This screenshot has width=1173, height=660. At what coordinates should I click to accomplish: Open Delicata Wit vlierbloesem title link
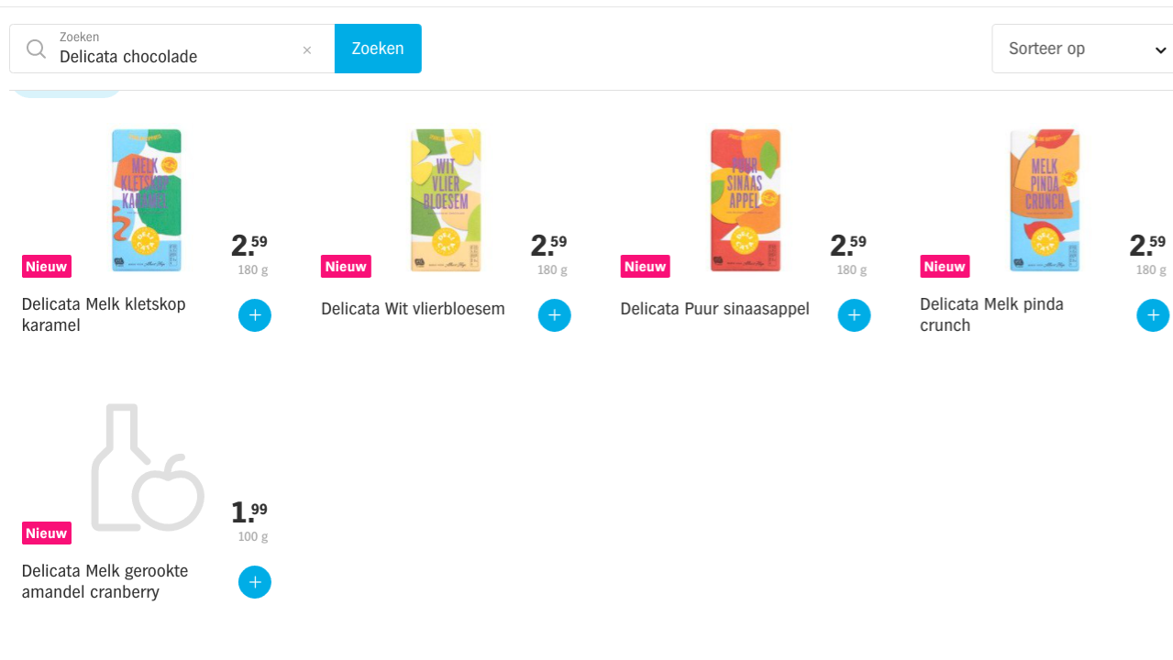tap(413, 309)
